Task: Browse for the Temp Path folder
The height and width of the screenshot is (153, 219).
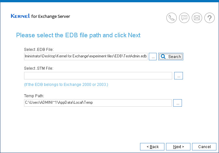Action: pos(177,103)
